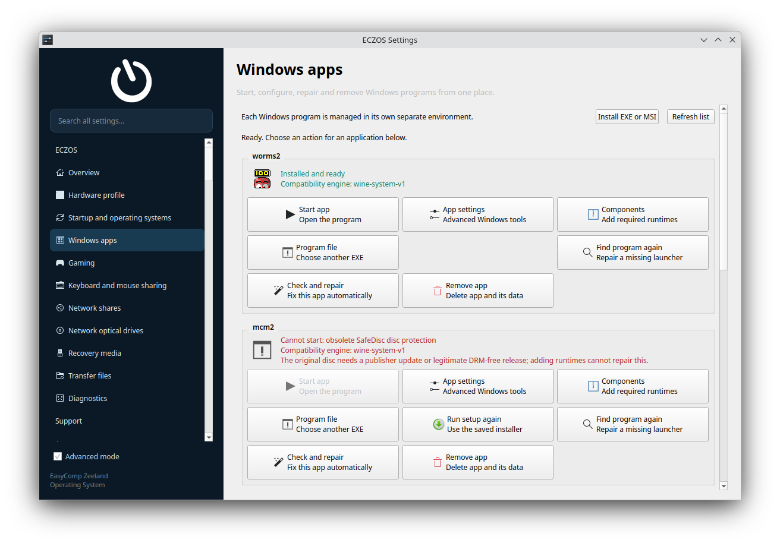The height and width of the screenshot is (546, 780).
Task: Refresh the Windows apps list
Action: [x=691, y=117]
